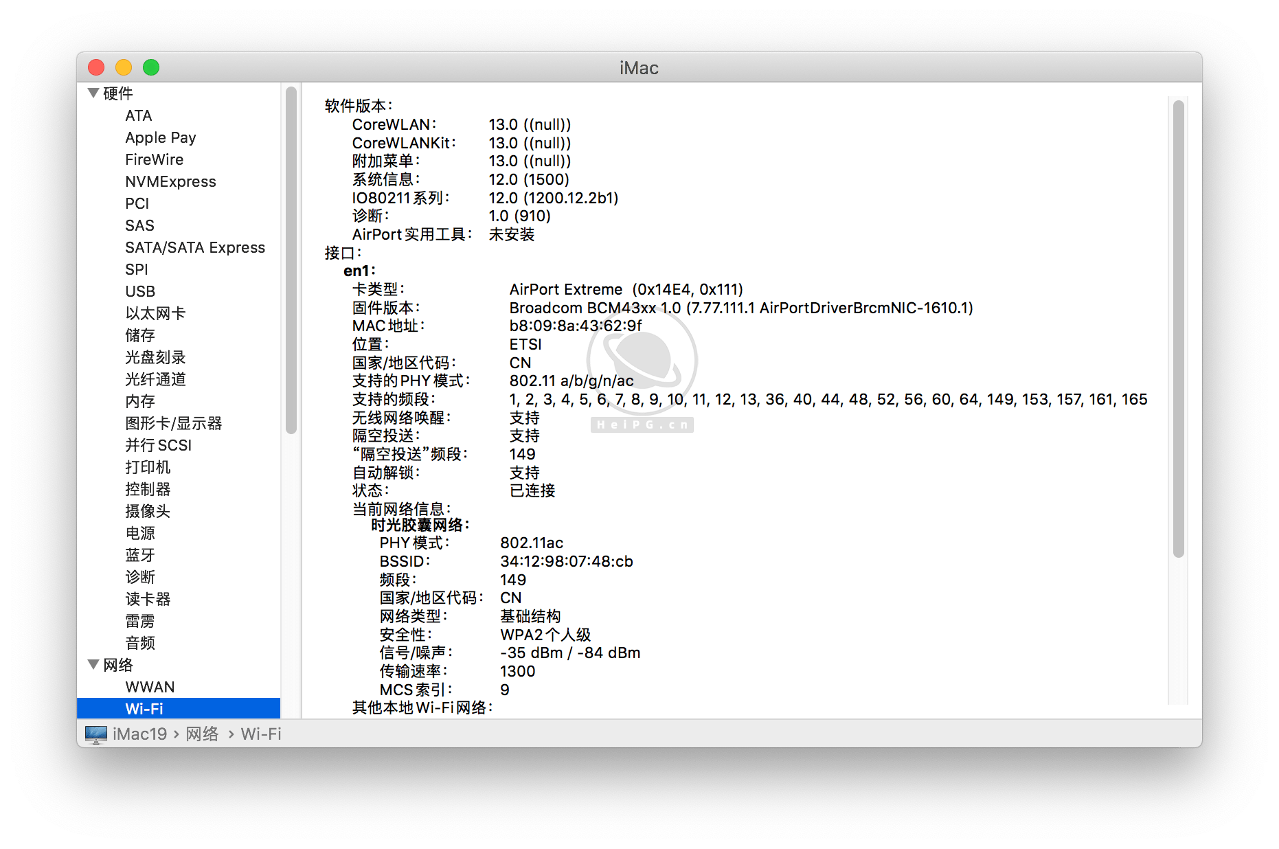Select NVMExpress in the sidebar
The height and width of the screenshot is (849, 1279).
(170, 181)
